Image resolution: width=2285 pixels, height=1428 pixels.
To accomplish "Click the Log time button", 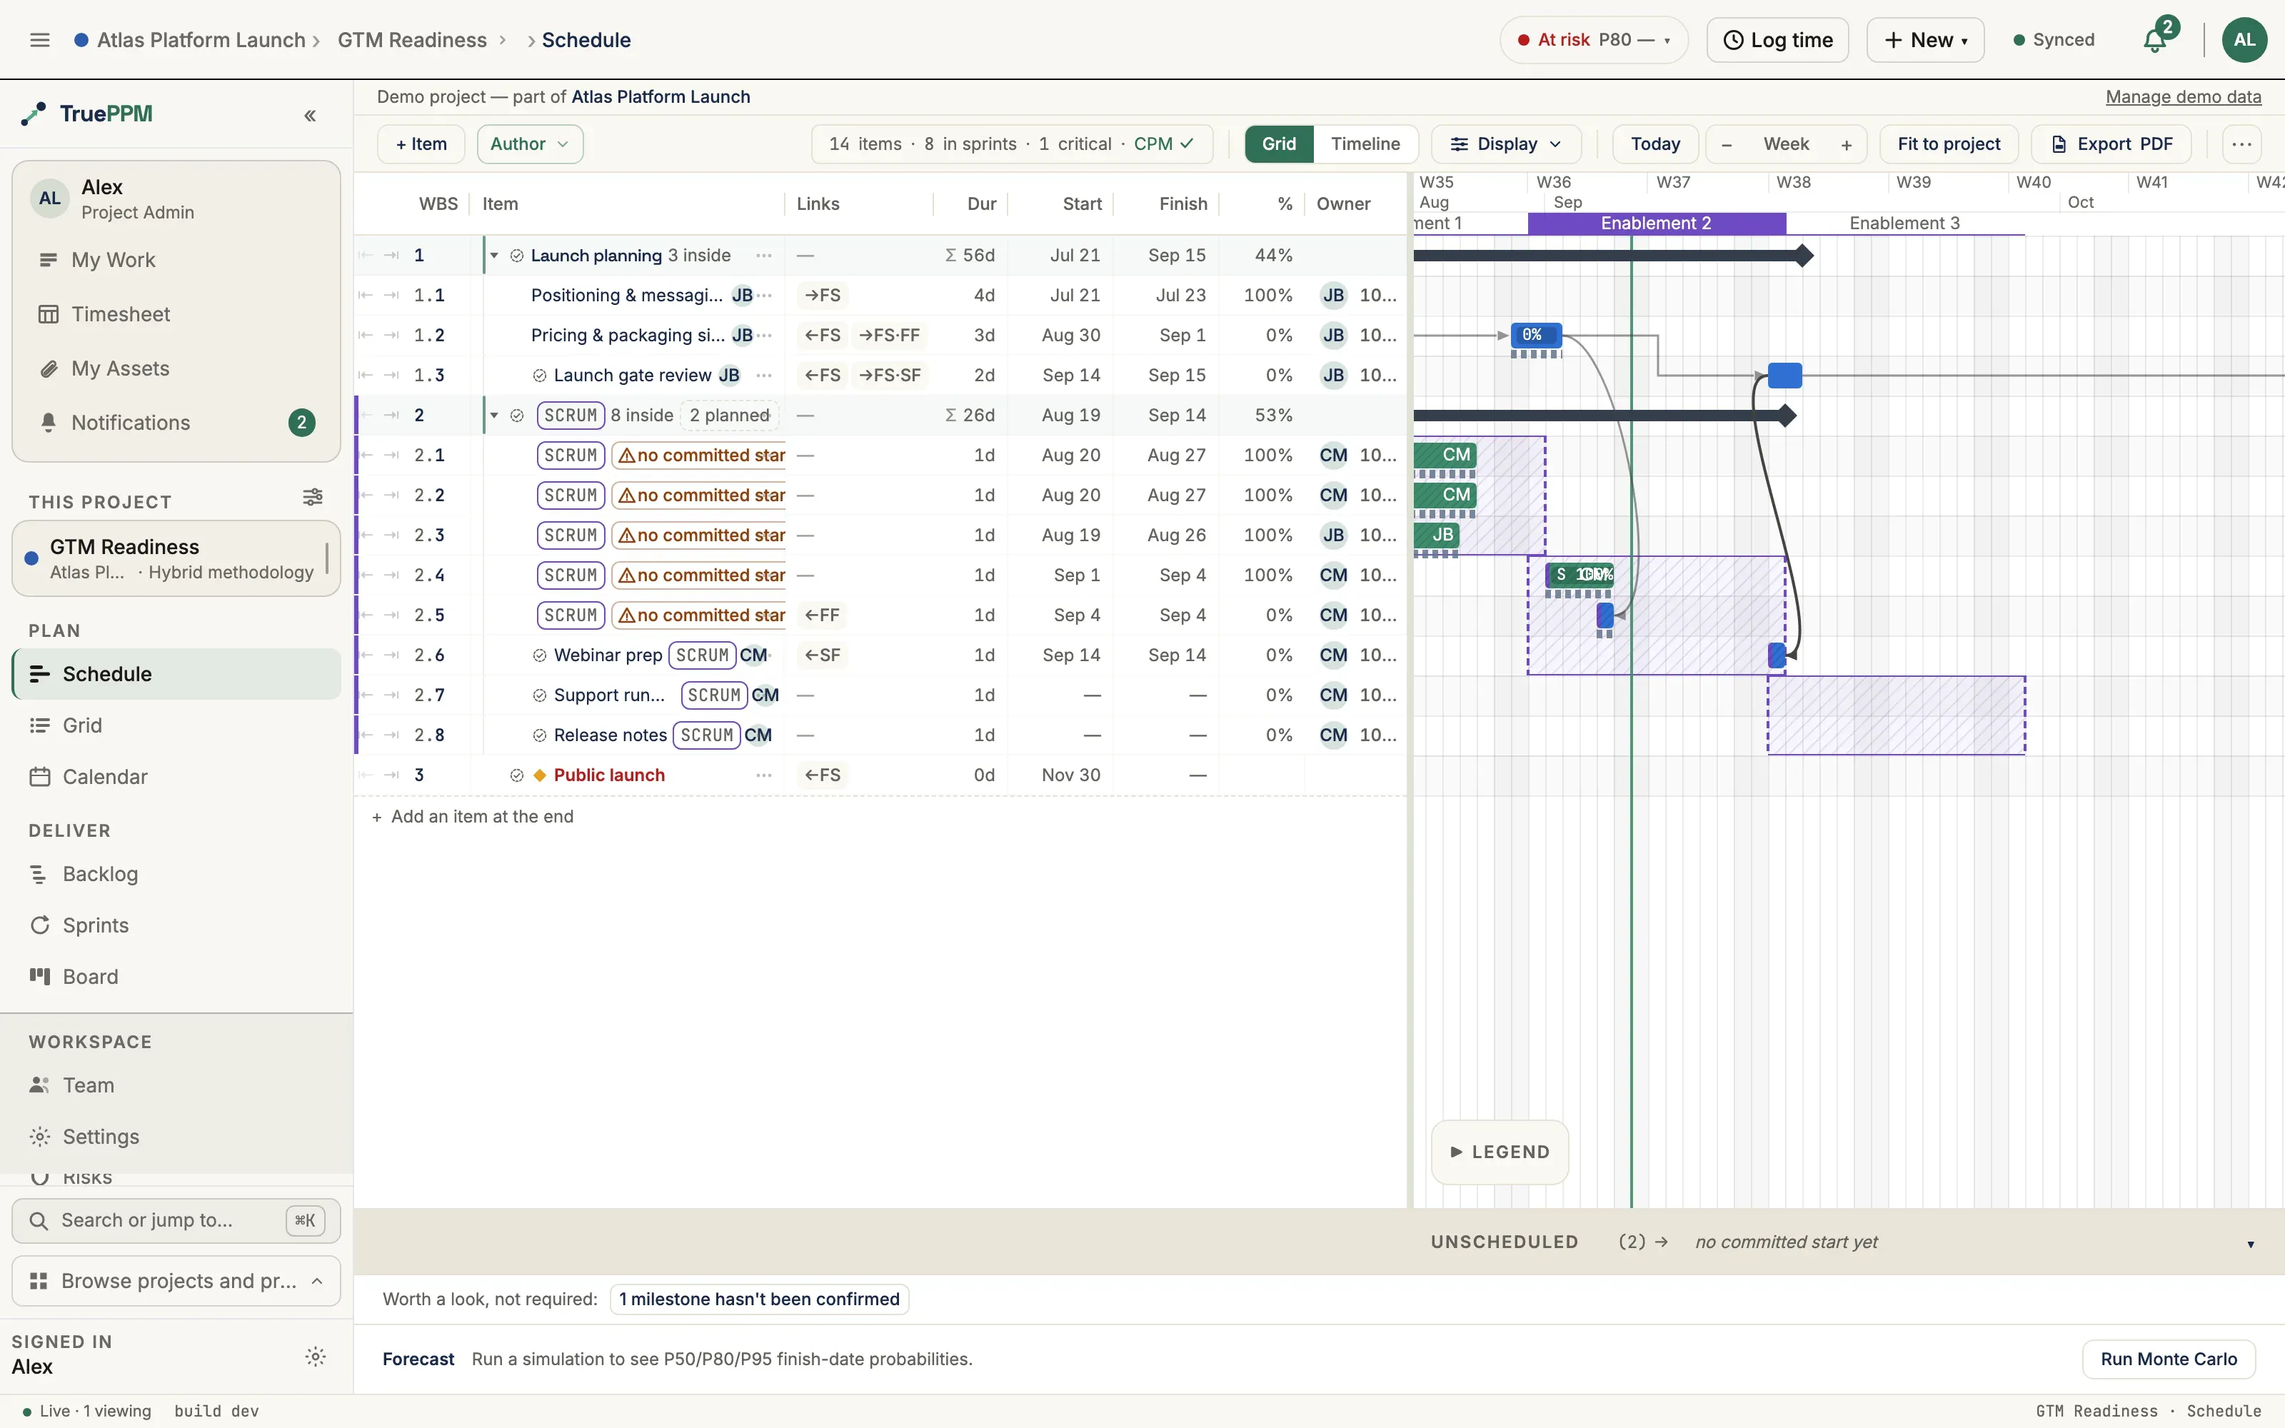I will pyautogui.click(x=1777, y=40).
